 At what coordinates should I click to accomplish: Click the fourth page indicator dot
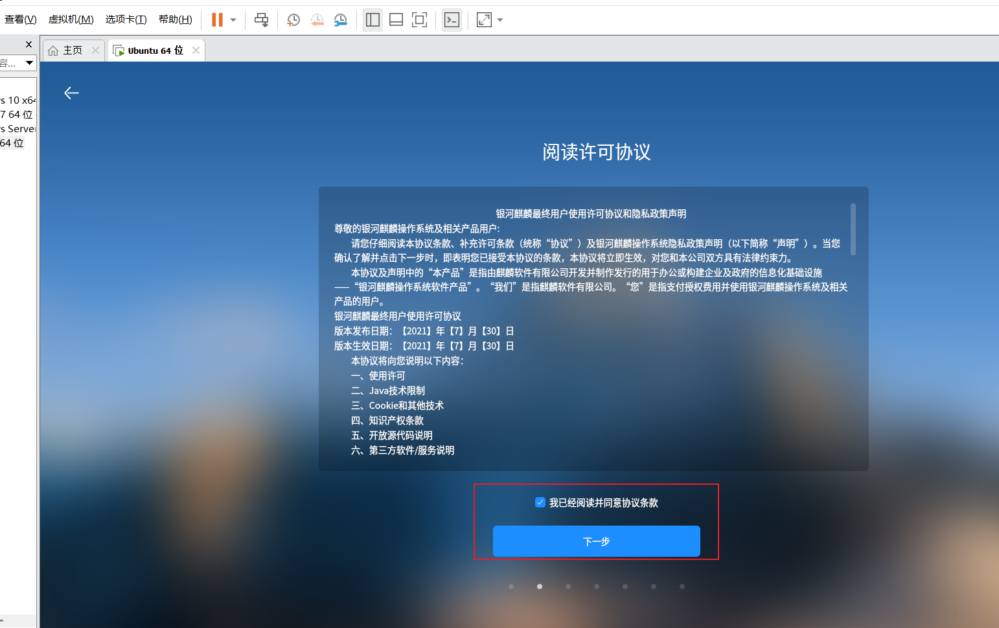(x=597, y=587)
